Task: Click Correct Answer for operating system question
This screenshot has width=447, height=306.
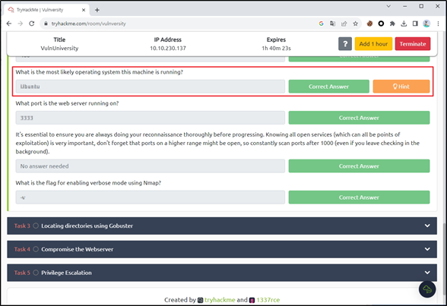Action: tap(328, 87)
